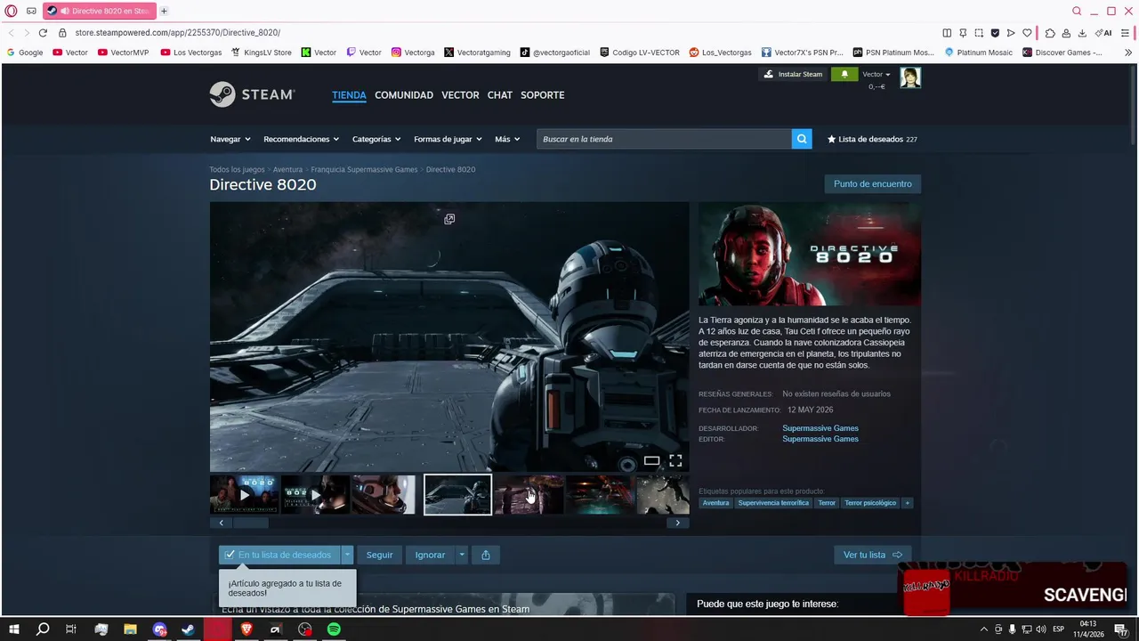This screenshot has height=641, width=1139.
Task: Click the Ignorar button
Action: pyautogui.click(x=430, y=555)
